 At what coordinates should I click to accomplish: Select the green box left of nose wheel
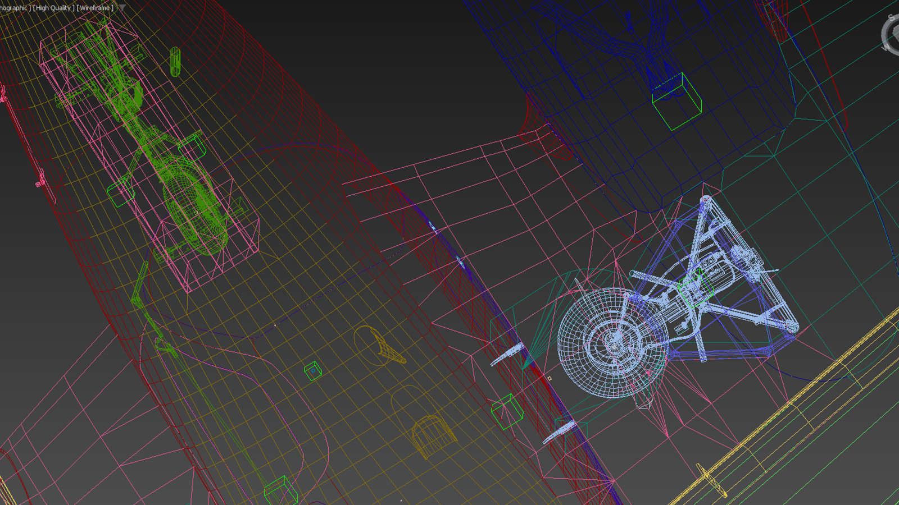[x=120, y=192]
